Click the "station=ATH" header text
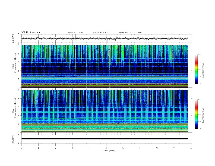This screenshot has height=166, width=215. [x=101, y=33]
